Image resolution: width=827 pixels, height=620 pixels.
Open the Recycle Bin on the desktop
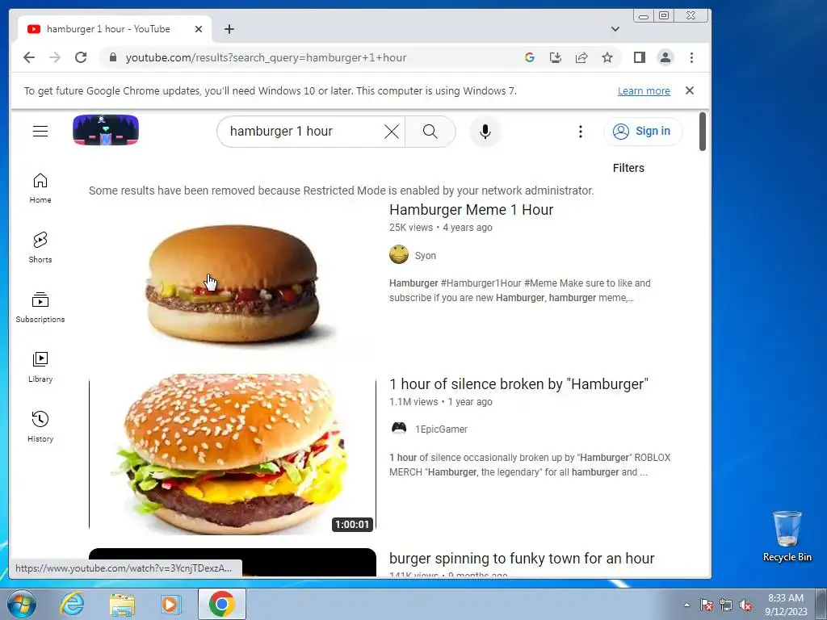pyautogui.click(x=787, y=536)
